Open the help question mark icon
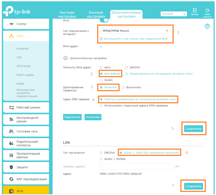This screenshot has height=195, width=216. (207, 26)
